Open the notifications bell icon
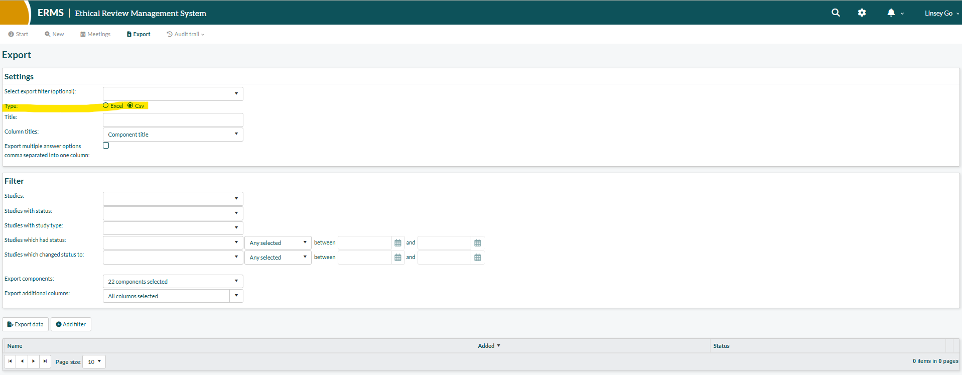The width and height of the screenshot is (962, 375). pos(891,13)
